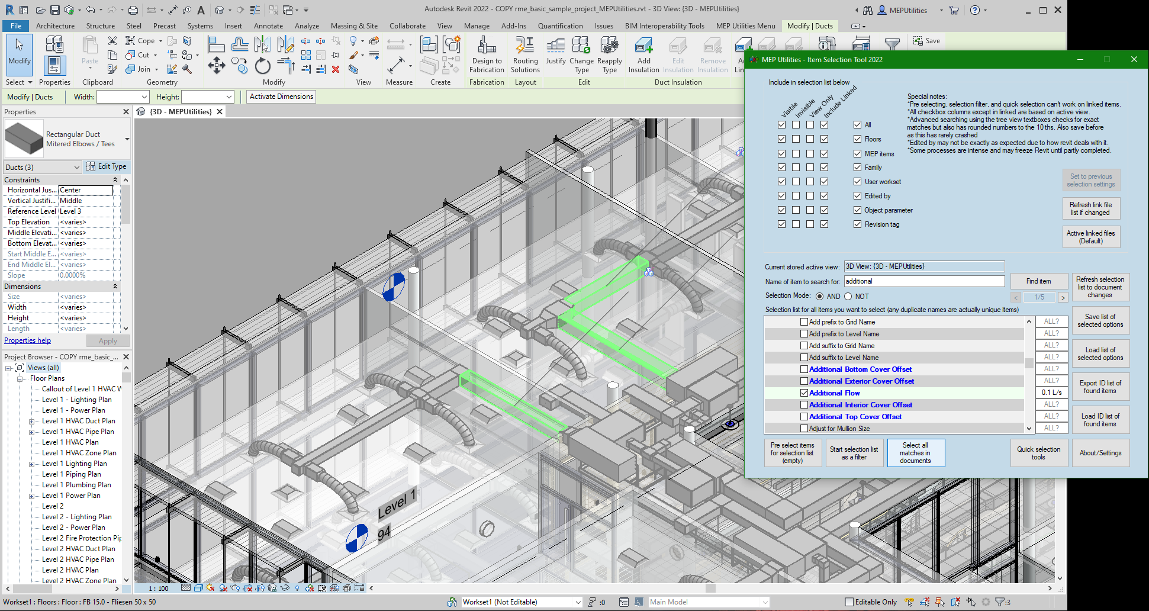Enable Editable Only in status bar
Viewport: 1149px width, 611px height.
[x=849, y=602]
